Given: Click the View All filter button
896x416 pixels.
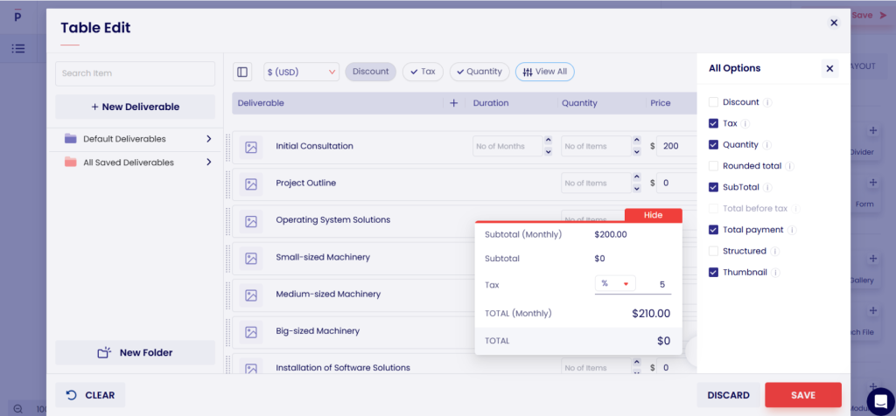Looking at the screenshot, I should pyautogui.click(x=545, y=72).
